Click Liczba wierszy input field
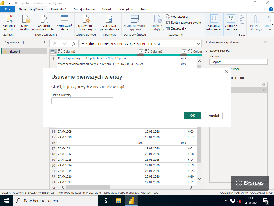This screenshot has height=206, width=274. click(x=82, y=101)
